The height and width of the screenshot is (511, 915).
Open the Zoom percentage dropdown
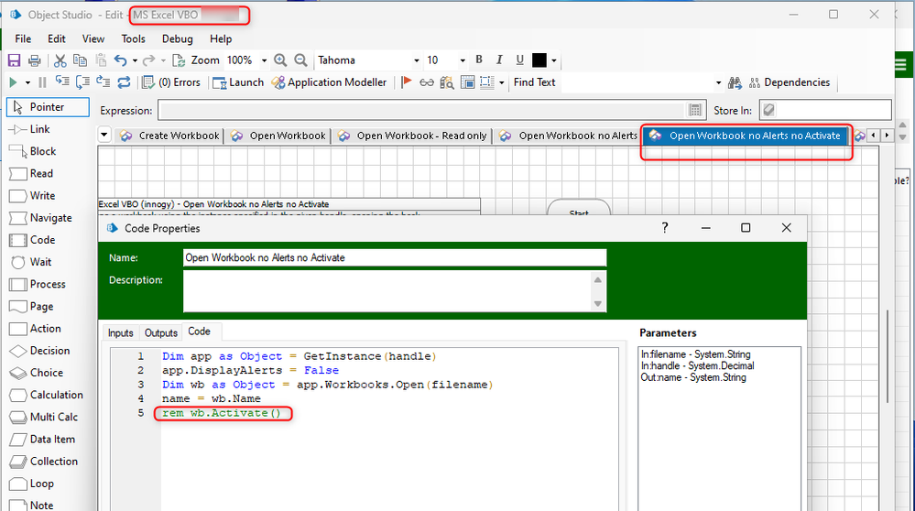click(265, 60)
